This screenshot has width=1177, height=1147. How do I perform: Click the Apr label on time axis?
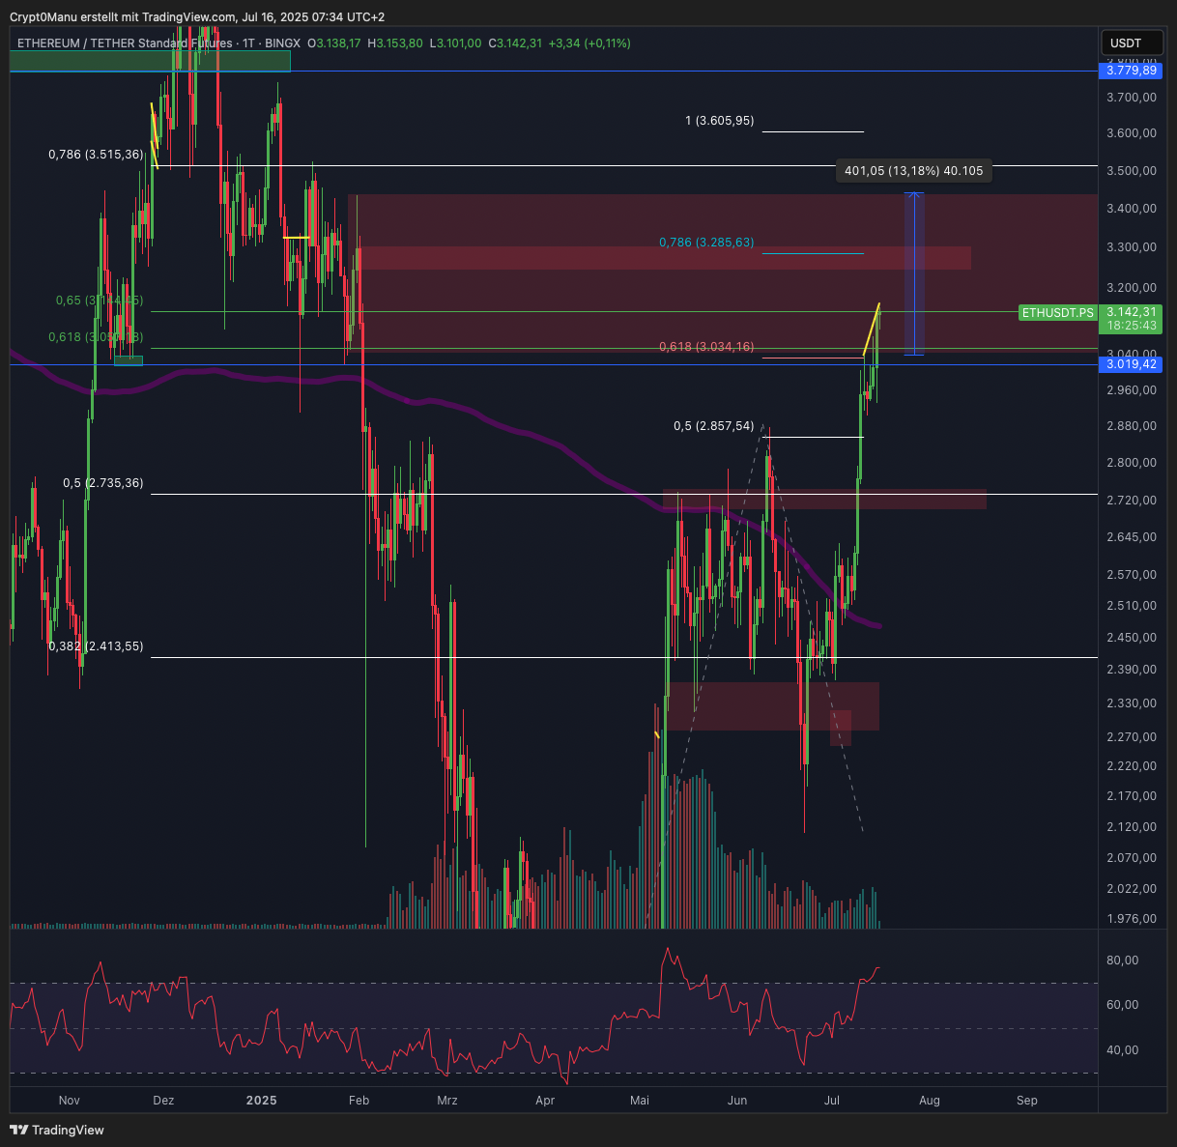tap(545, 1100)
